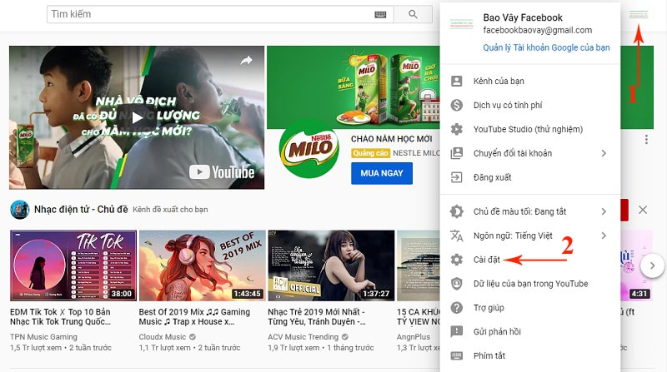Click the keyboard shortcuts icon
Image resolution: width=667 pixels, height=372 pixels.
(x=456, y=355)
